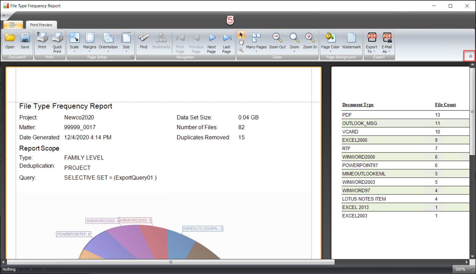Click the MIMEOUTLOOKEML: 5 chart label
476x274 pixels.
point(203,229)
